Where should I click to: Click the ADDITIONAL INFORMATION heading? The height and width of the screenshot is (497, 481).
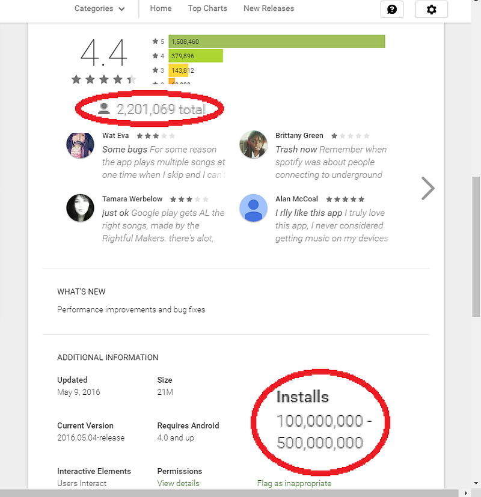pos(108,358)
